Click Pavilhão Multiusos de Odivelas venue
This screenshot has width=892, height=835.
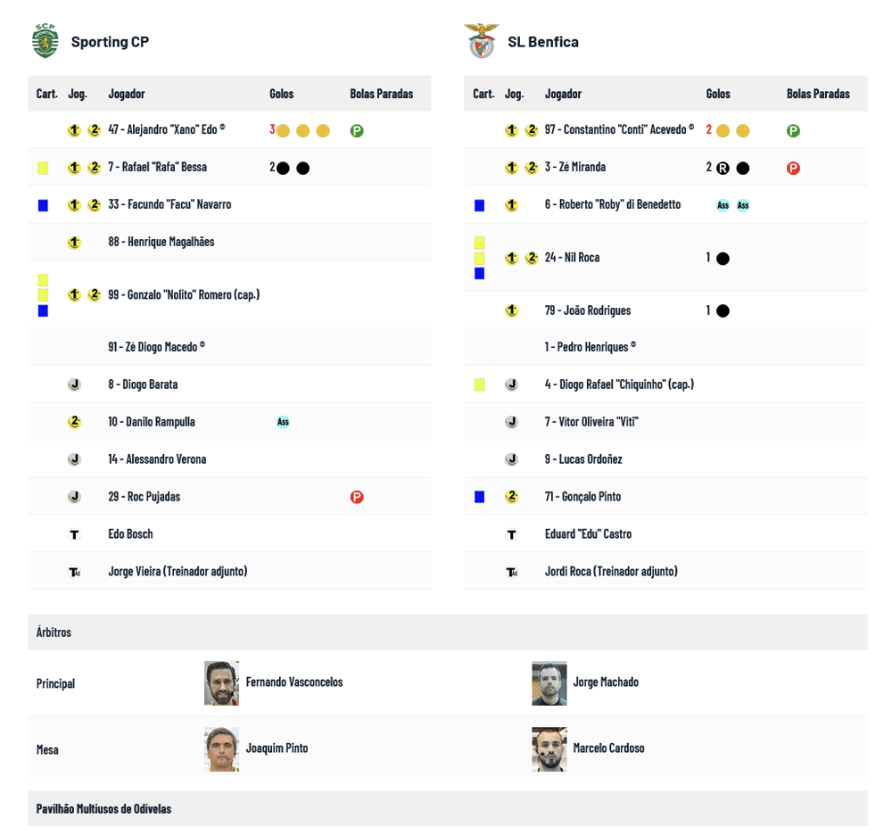103,809
